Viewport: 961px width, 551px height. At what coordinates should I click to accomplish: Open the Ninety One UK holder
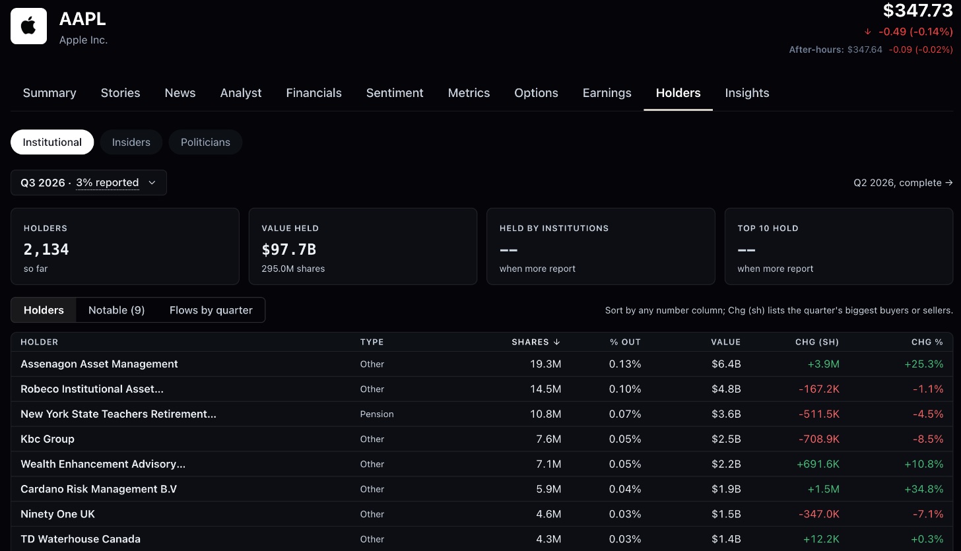pyautogui.click(x=482, y=515)
